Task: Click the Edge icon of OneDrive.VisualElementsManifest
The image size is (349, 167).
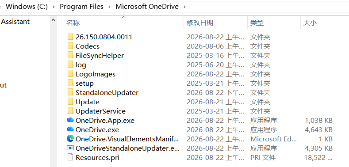Action: click(x=70, y=139)
